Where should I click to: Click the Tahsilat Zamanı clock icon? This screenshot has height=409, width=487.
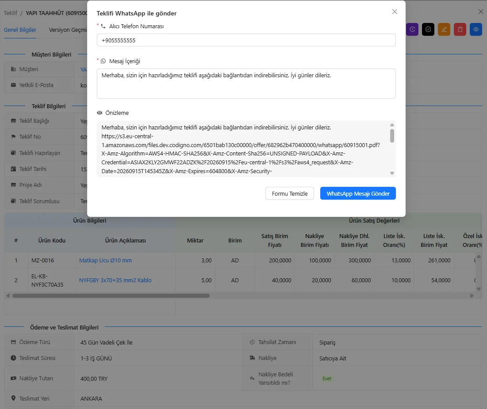(x=252, y=342)
